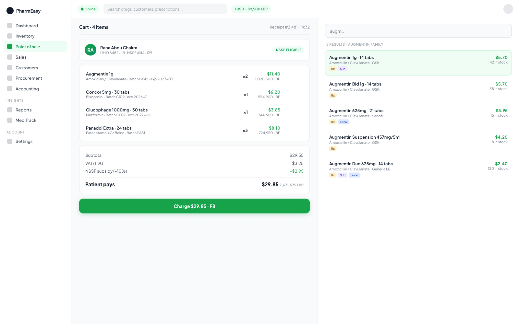This screenshot has width=519, height=324.
Task: Click Concor 5mg 30 tabs cart line
Action: [194, 94]
